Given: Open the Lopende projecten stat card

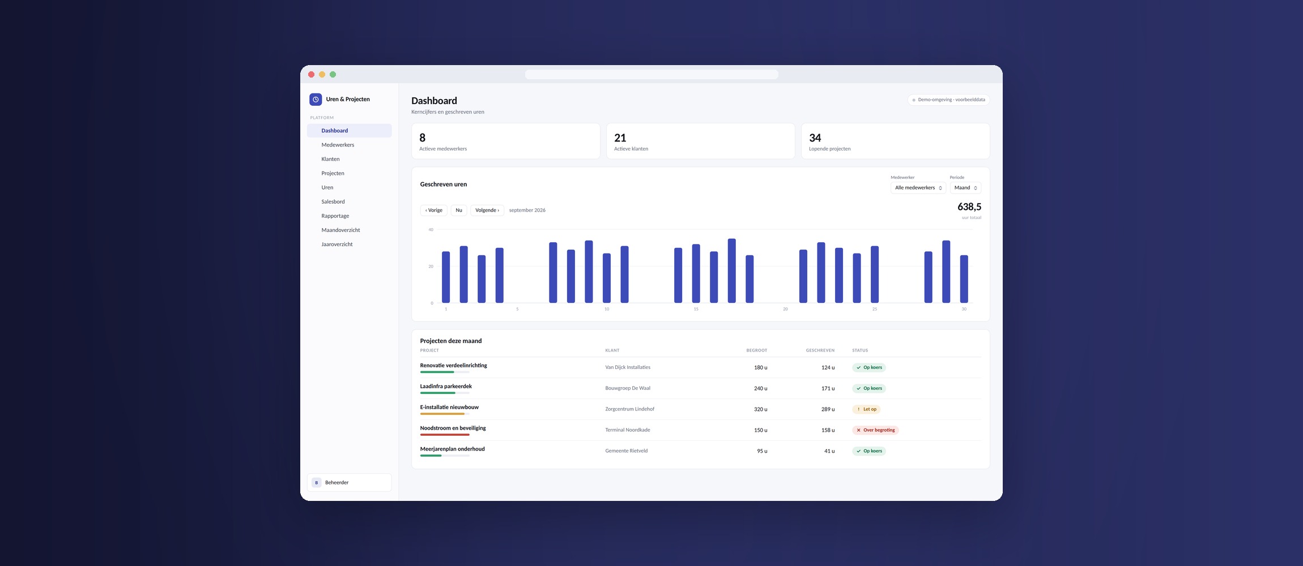Looking at the screenshot, I should coord(895,141).
